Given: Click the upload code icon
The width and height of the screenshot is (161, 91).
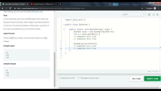Looking at the screenshot, I should (59, 78).
